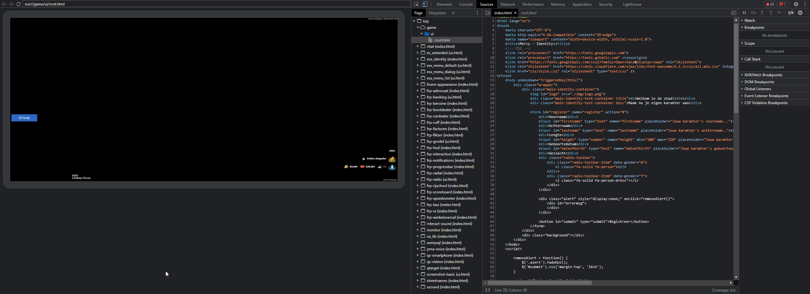The image size is (810, 294).
Task: Activate the inspect element picker
Action: (x=416, y=4)
